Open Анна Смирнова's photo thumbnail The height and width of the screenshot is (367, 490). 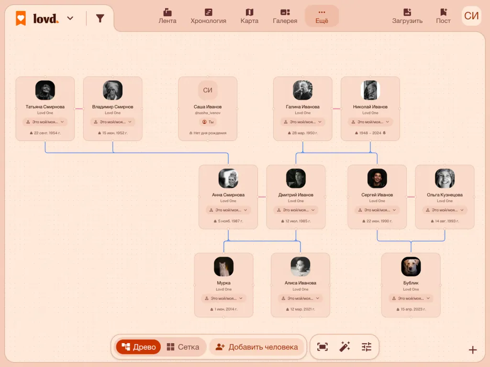click(x=228, y=178)
